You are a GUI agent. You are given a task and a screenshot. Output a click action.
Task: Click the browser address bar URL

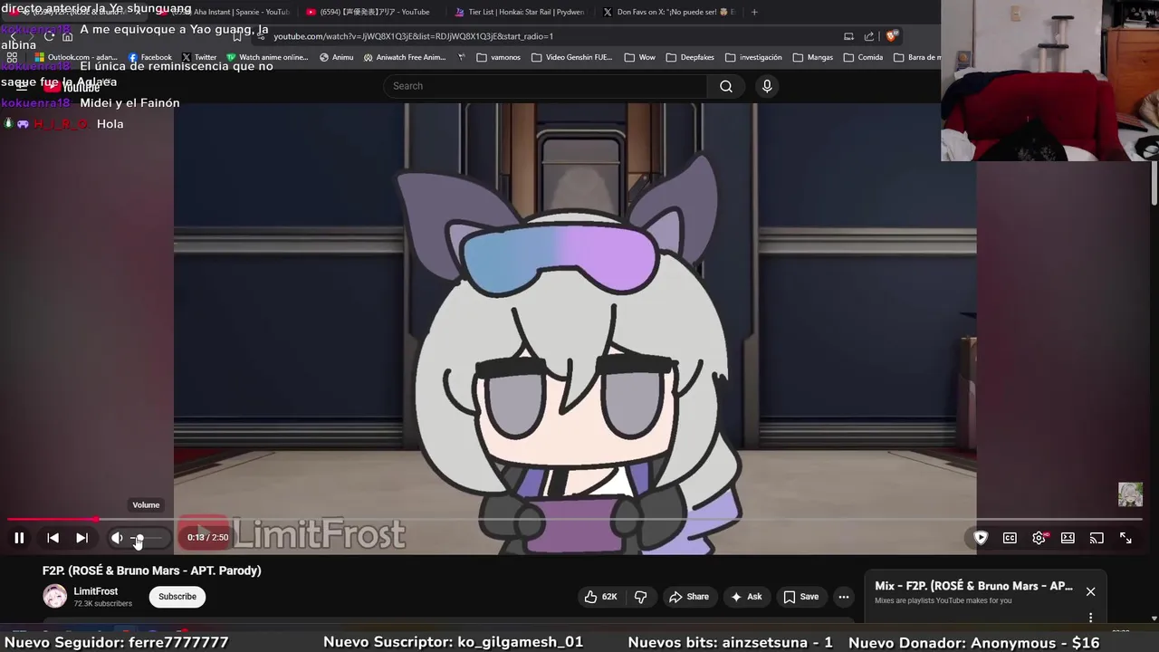(x=413, y=36)
